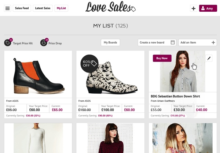Click the board icon in Create a new board
This screenshot has height=153, width=220.
173,42
